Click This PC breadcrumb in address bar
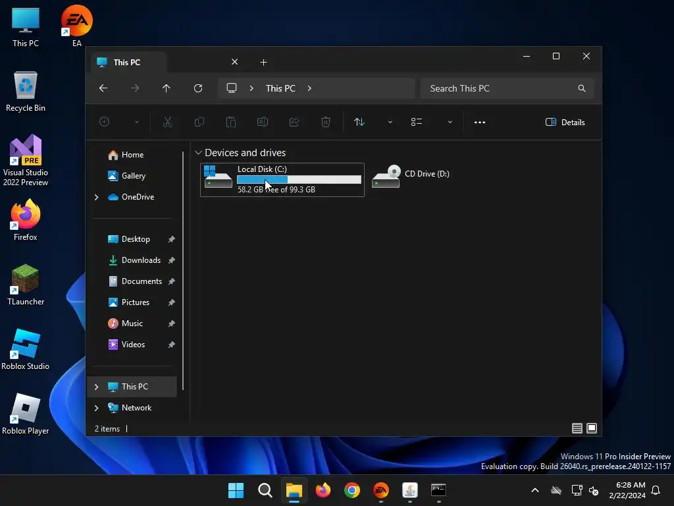The height and width of the screenshot is (506, 674). (280, 88)
